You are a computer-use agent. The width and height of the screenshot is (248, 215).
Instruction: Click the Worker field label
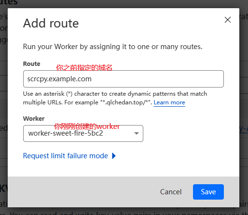pyautogui.click(x=34, y=119)
